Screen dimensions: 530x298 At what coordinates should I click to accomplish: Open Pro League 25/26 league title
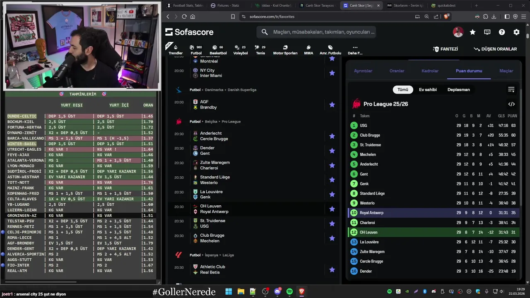pyautogui.click(x=385, y=104)
